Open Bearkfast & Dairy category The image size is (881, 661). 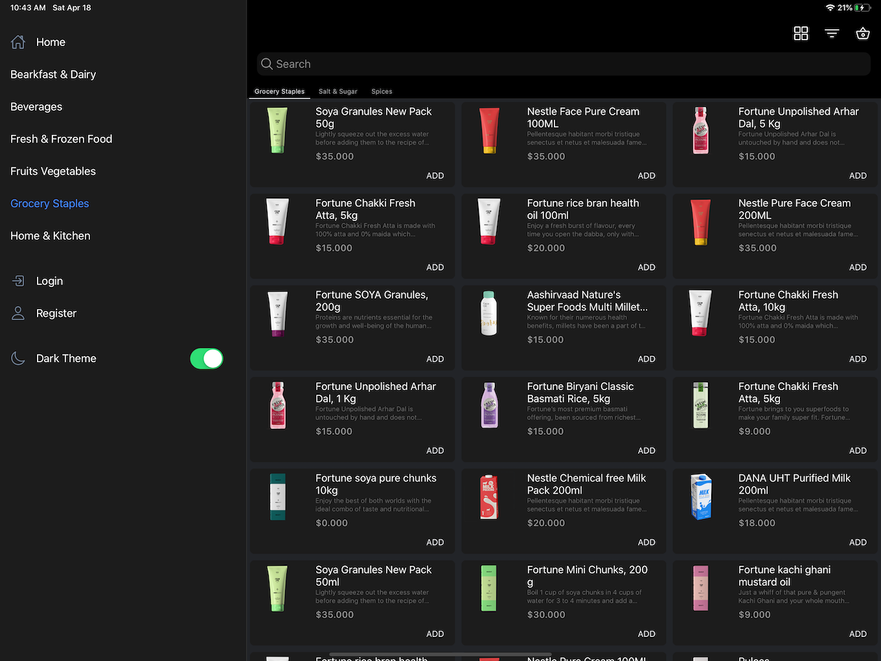pyautogui.click(x=53, y=75)
